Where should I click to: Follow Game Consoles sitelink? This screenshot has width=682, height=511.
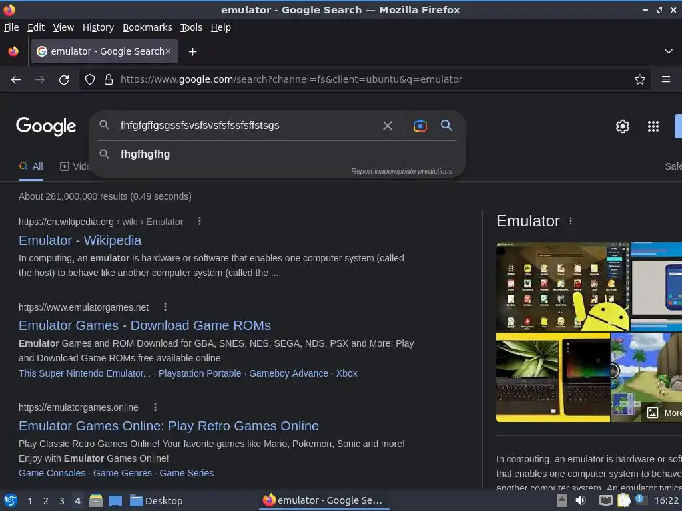(x=52, y=473)
